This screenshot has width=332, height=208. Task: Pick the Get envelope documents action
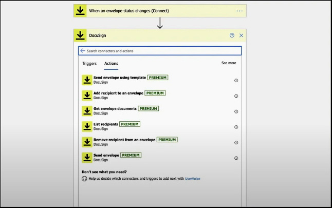click(x=115, y=108)
